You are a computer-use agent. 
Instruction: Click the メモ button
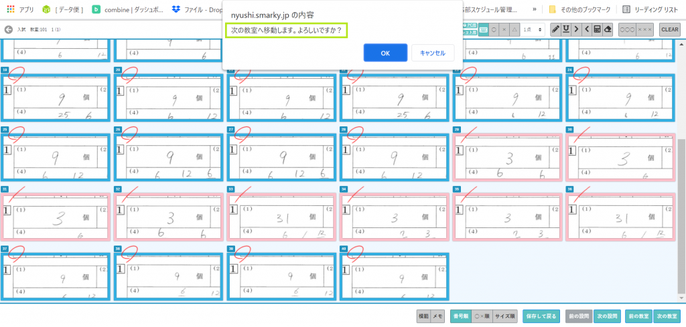437,316
